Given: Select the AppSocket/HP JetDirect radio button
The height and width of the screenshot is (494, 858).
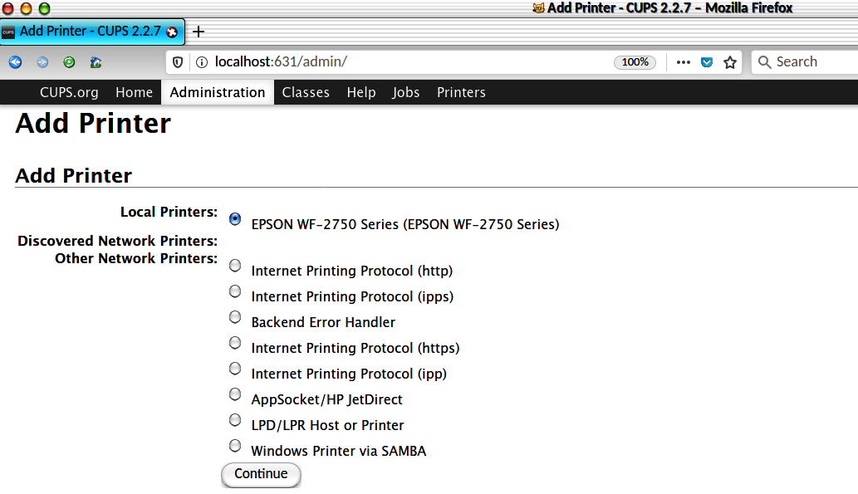Looking at the screenshot, I should (x=235, y=394).
